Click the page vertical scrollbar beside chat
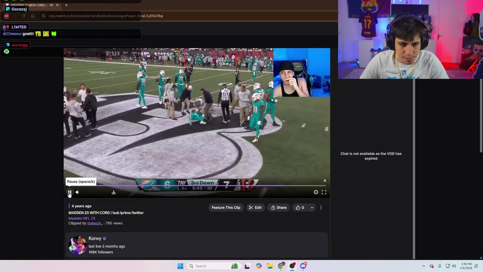The width and height of the screenshot is (483, 272). (414, 169)
